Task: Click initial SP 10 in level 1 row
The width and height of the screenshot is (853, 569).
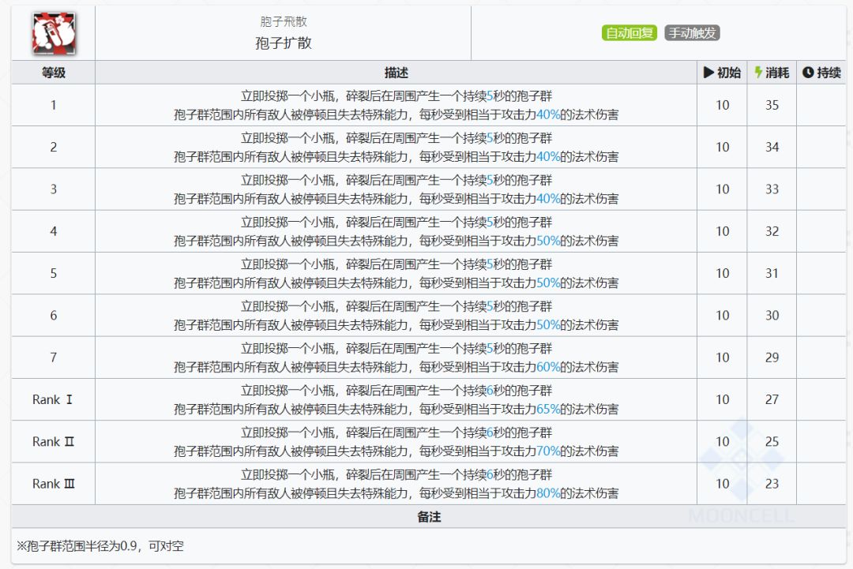Action: pos(723,105)
